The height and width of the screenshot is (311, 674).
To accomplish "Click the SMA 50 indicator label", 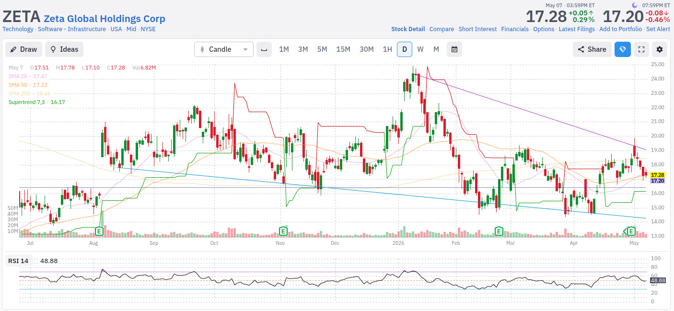I will tap(28, 85).
